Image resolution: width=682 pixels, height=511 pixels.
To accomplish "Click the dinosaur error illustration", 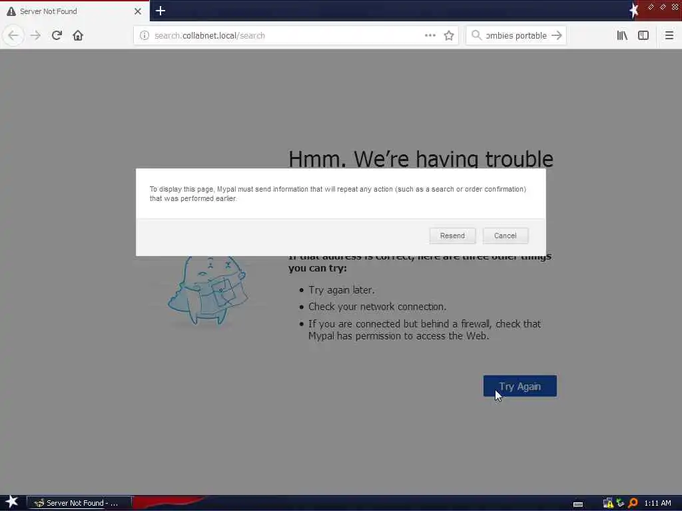I will [208, 290].
